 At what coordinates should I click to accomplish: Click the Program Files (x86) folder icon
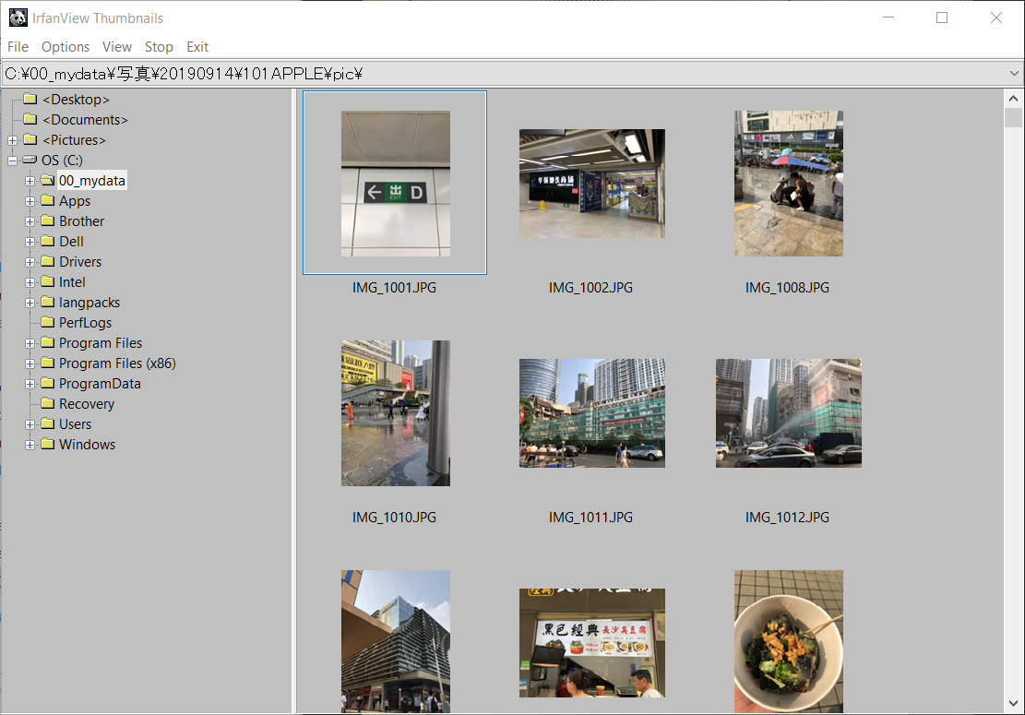point(48,362)
